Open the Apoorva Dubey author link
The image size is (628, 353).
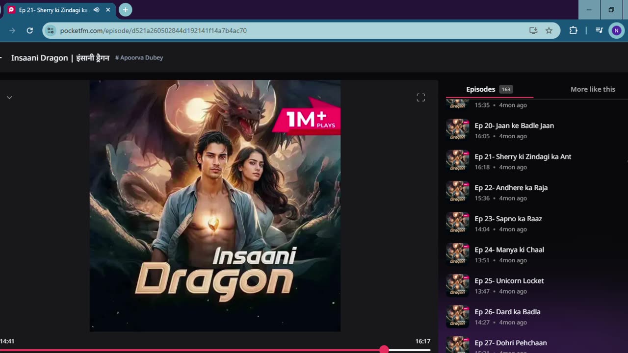pos(139,57)
